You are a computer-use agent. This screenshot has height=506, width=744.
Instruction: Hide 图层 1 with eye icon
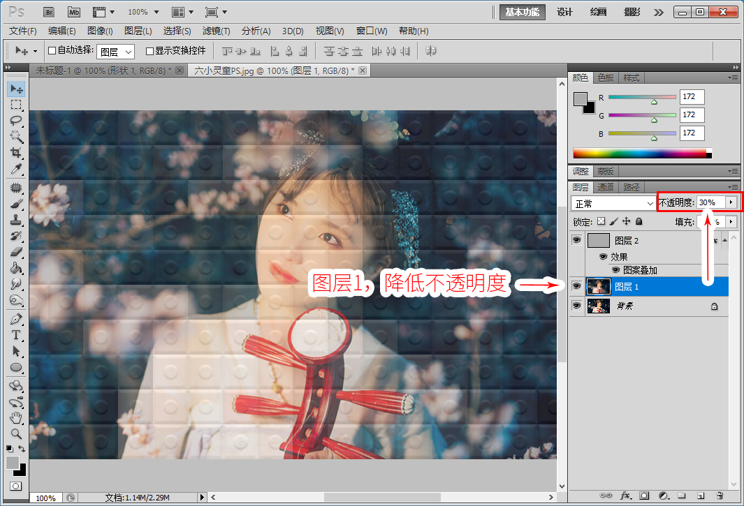coord(576,286)
